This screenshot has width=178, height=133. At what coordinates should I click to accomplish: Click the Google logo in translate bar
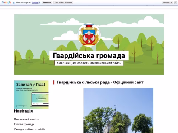(x=7, y=3)
